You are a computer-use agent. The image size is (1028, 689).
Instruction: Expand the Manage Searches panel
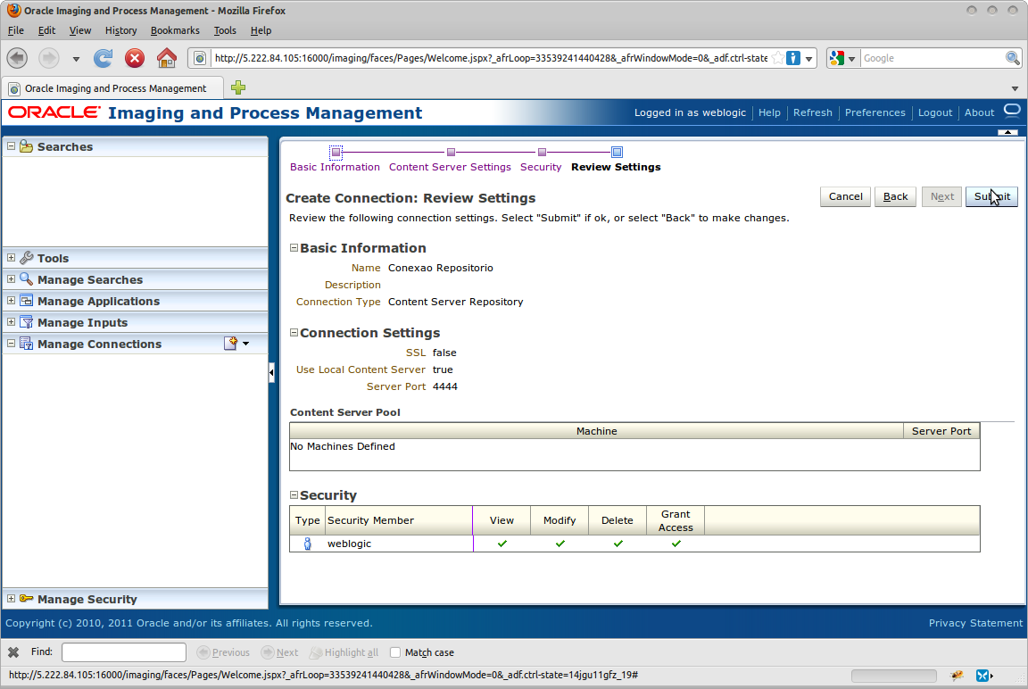coord(11,278)
